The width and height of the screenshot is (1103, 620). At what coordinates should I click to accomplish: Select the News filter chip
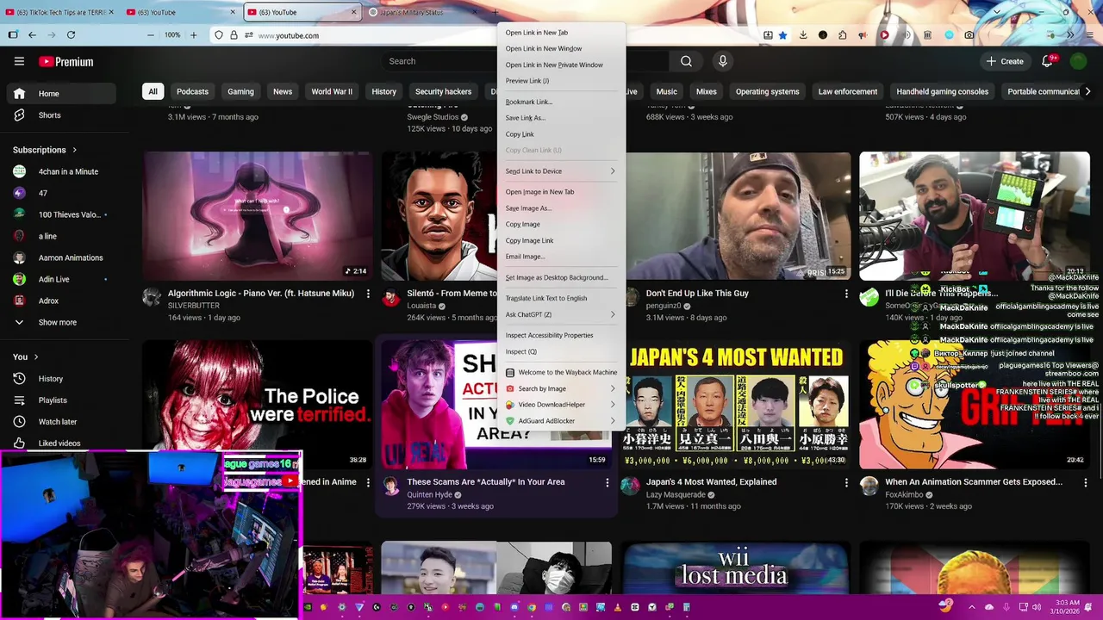pos(283,91)
